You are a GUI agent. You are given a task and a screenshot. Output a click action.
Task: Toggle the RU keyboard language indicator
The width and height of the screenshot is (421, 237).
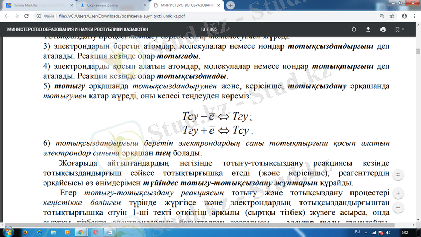pyautogui.click(x=357, y=232)
